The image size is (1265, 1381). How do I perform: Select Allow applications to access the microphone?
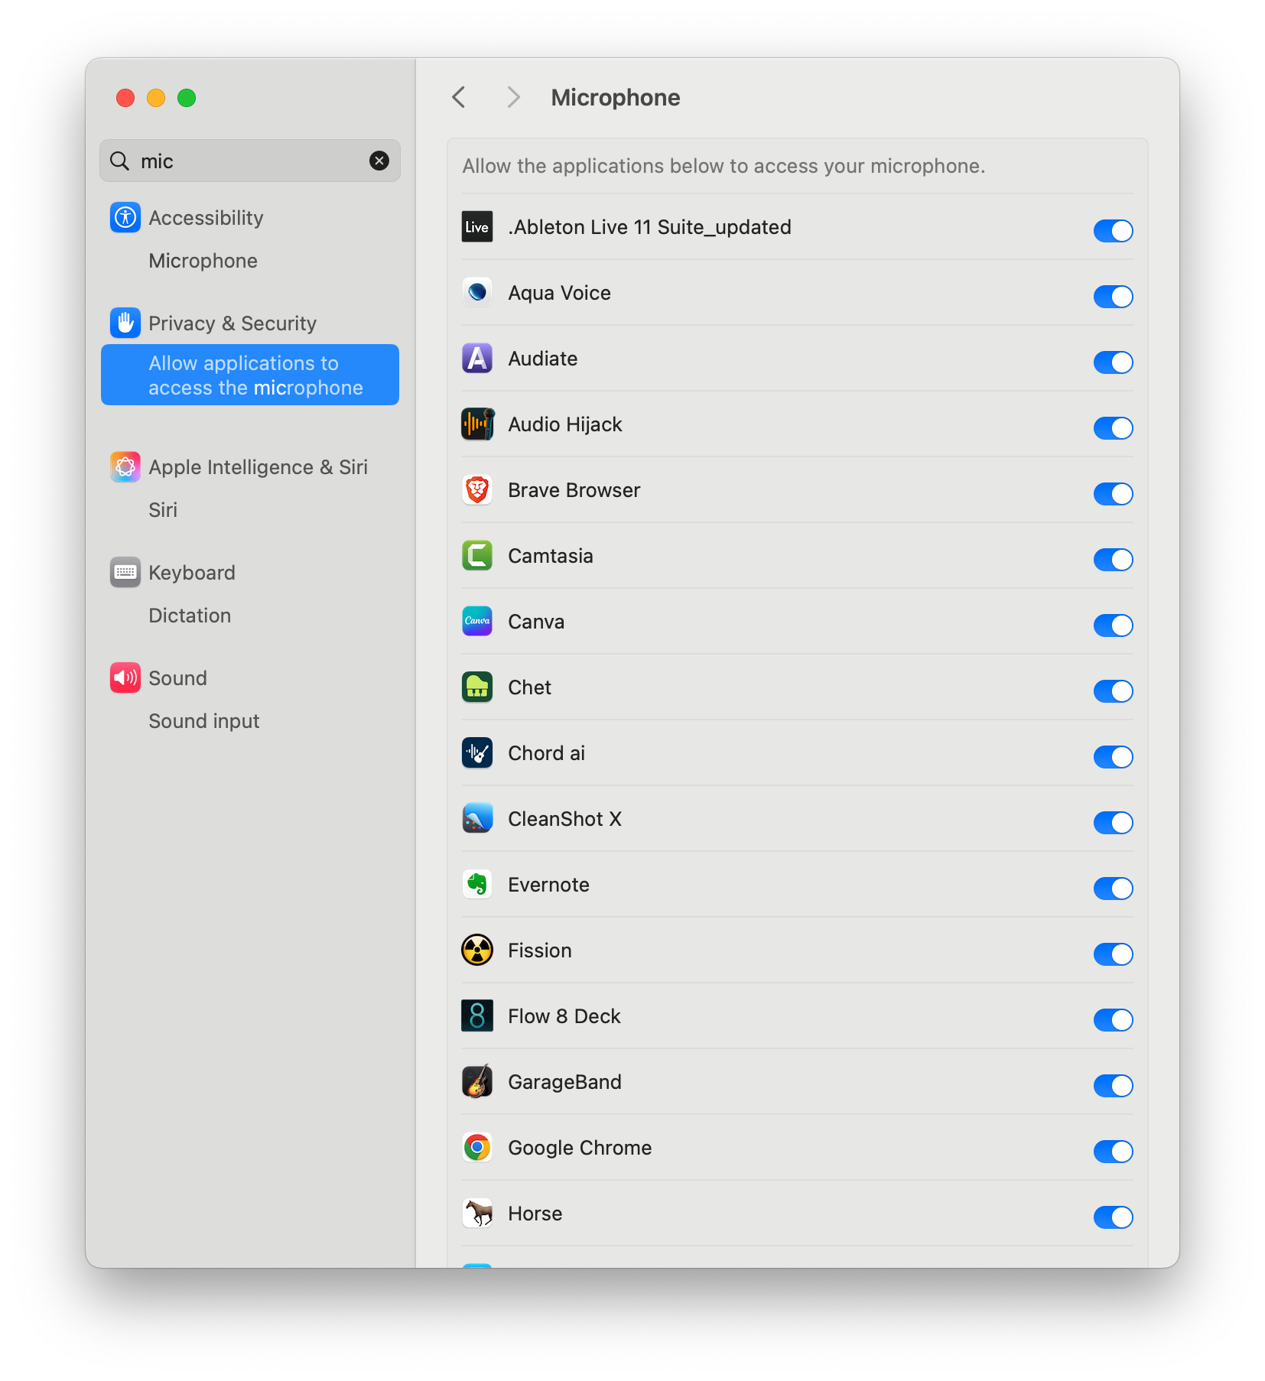(x=250, y=375)
